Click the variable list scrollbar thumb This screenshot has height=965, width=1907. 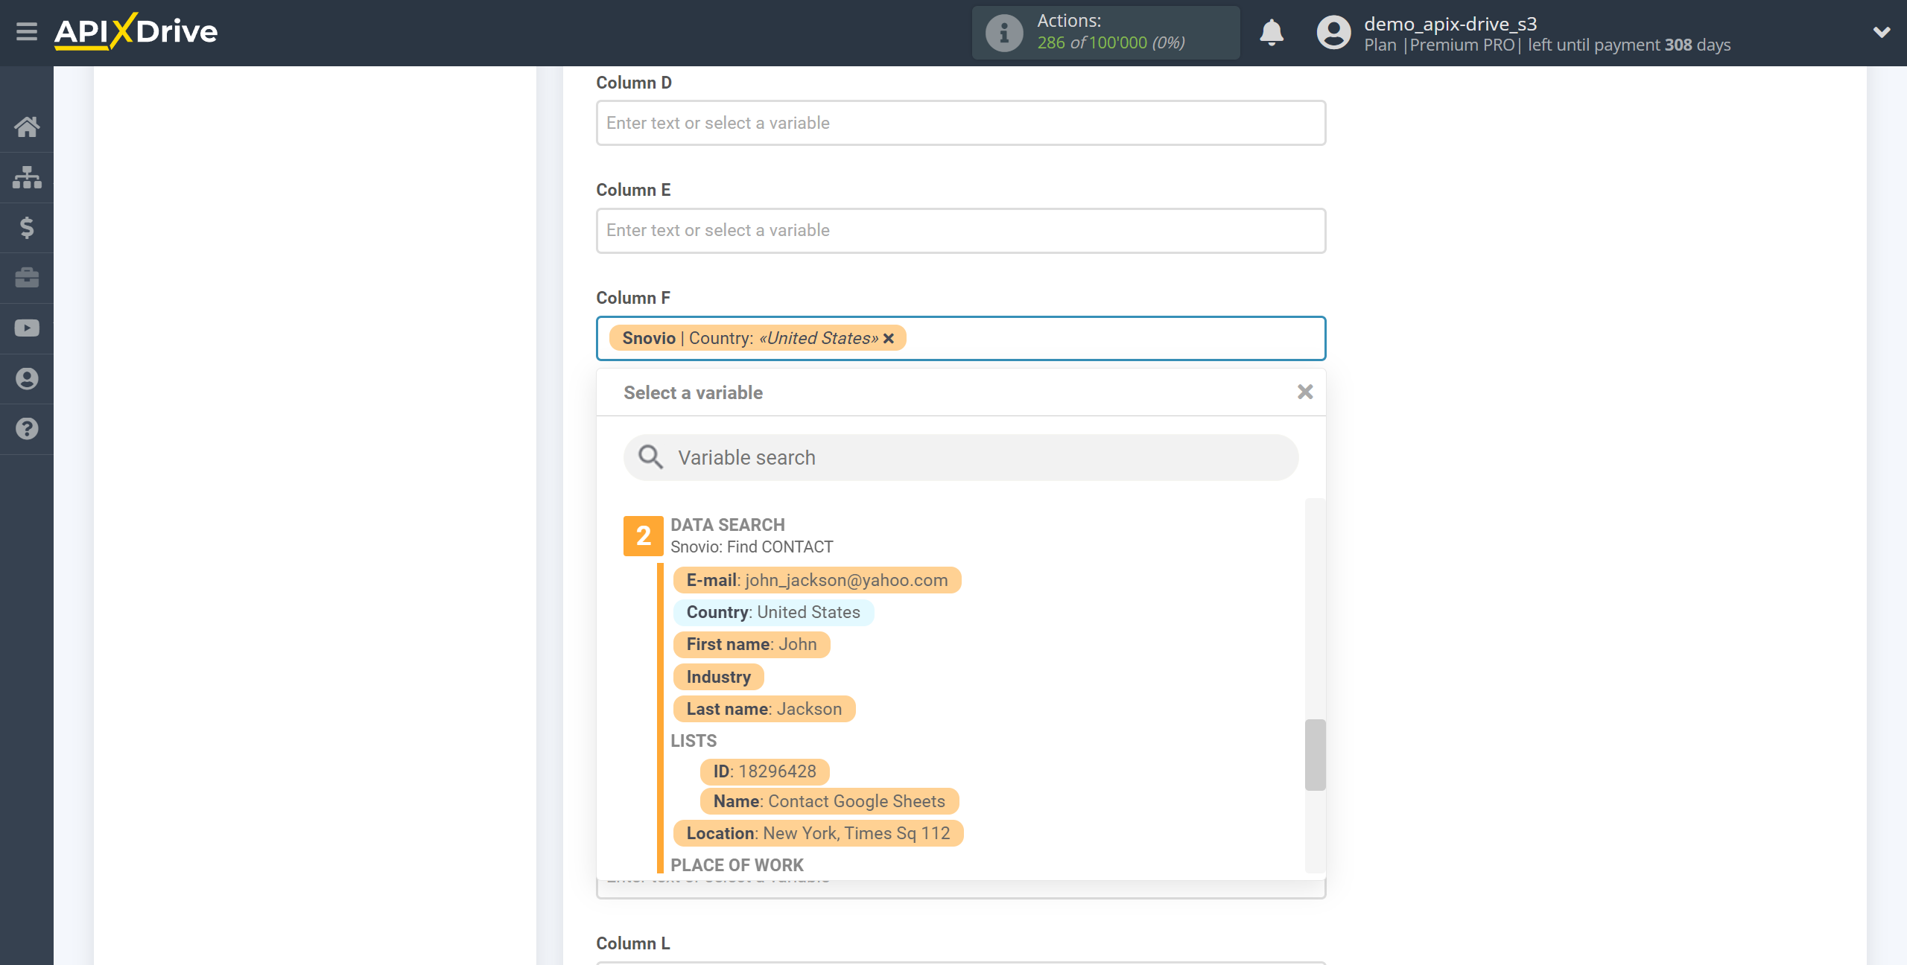tap(1316, 754)
